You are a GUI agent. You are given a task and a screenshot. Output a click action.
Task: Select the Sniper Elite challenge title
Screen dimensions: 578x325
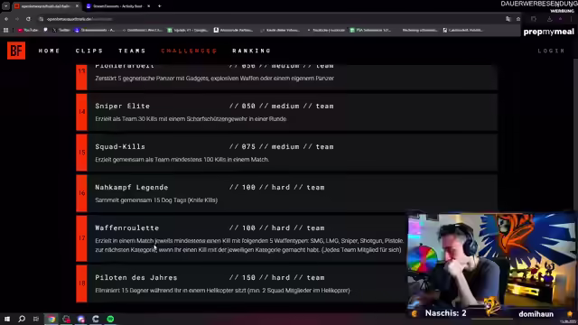point(123,107)
